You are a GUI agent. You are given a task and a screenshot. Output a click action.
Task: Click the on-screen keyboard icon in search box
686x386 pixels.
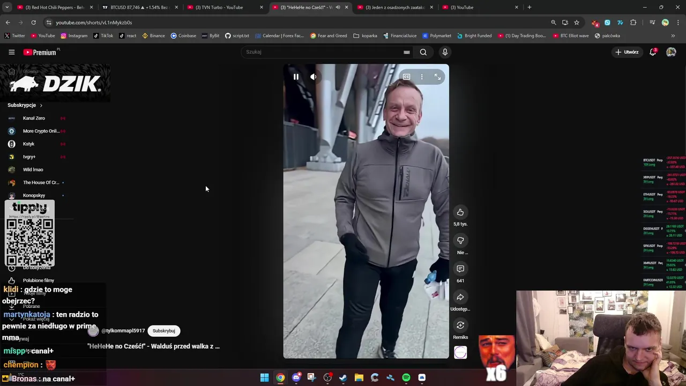click(407, 52)
